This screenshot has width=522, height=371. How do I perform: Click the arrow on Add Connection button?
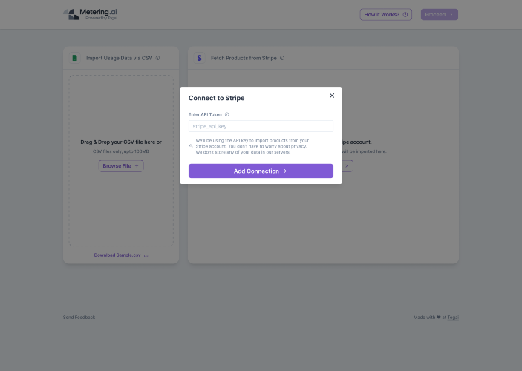pos(285,171)
